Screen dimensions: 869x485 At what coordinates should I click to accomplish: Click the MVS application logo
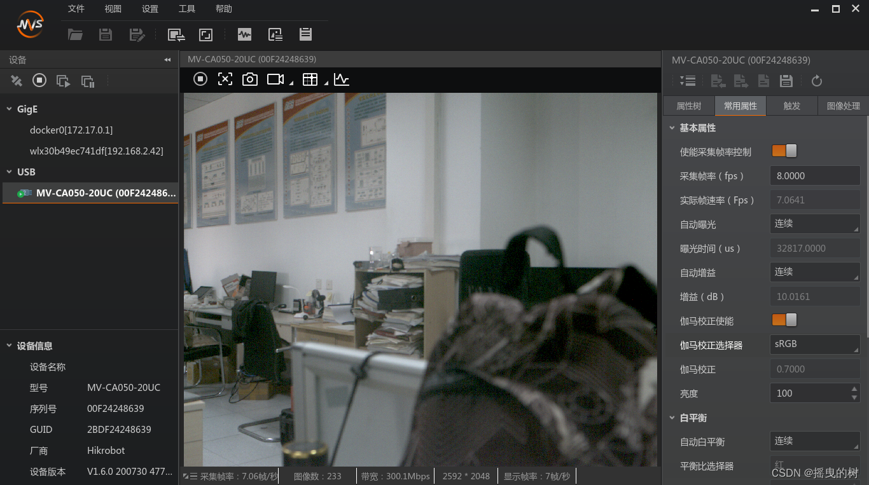point(30,25)
